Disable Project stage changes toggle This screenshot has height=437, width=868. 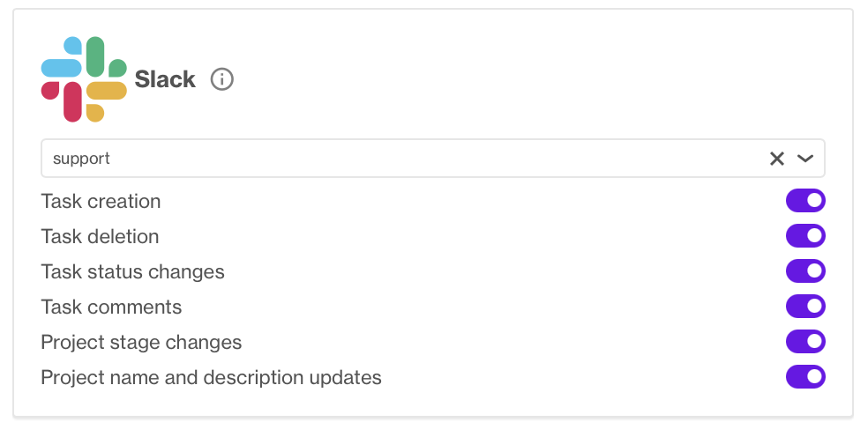805,342
